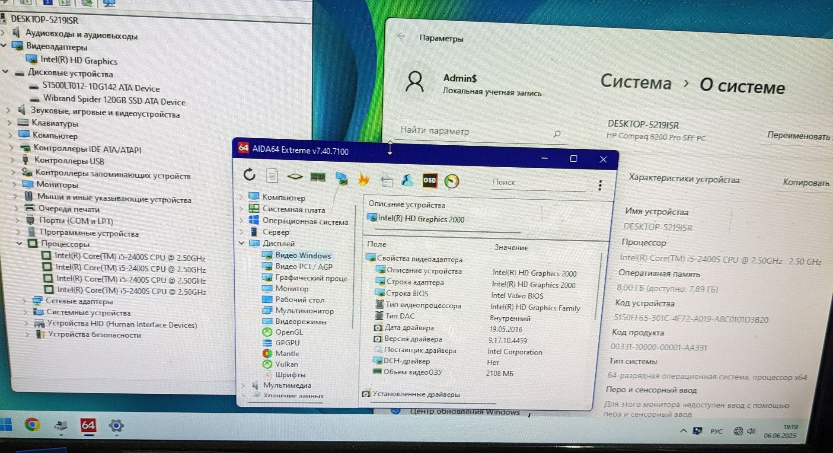Click into the AIDA64 Поиск search field

pyautogui.click(x=538, y=183)
